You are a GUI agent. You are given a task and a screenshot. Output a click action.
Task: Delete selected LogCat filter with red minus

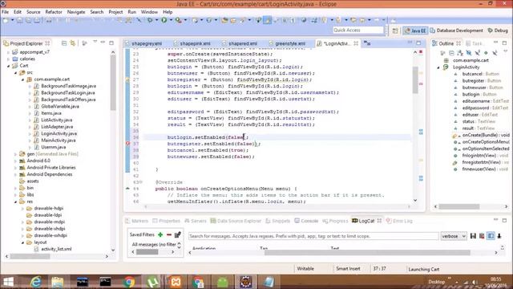pos(169,234)
